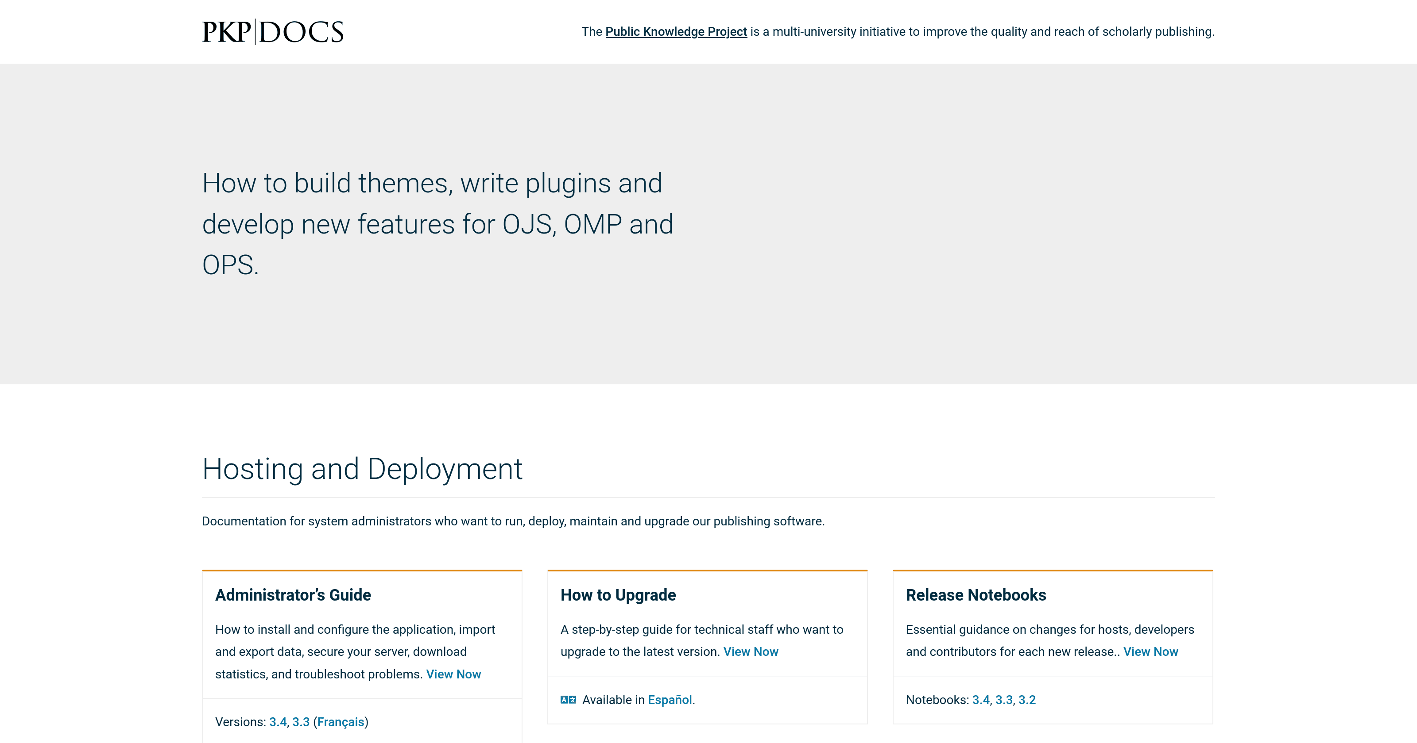Click the Administrator's Guide card heading
Screen dimensions: 1417x743
click(x=293, y=595)
